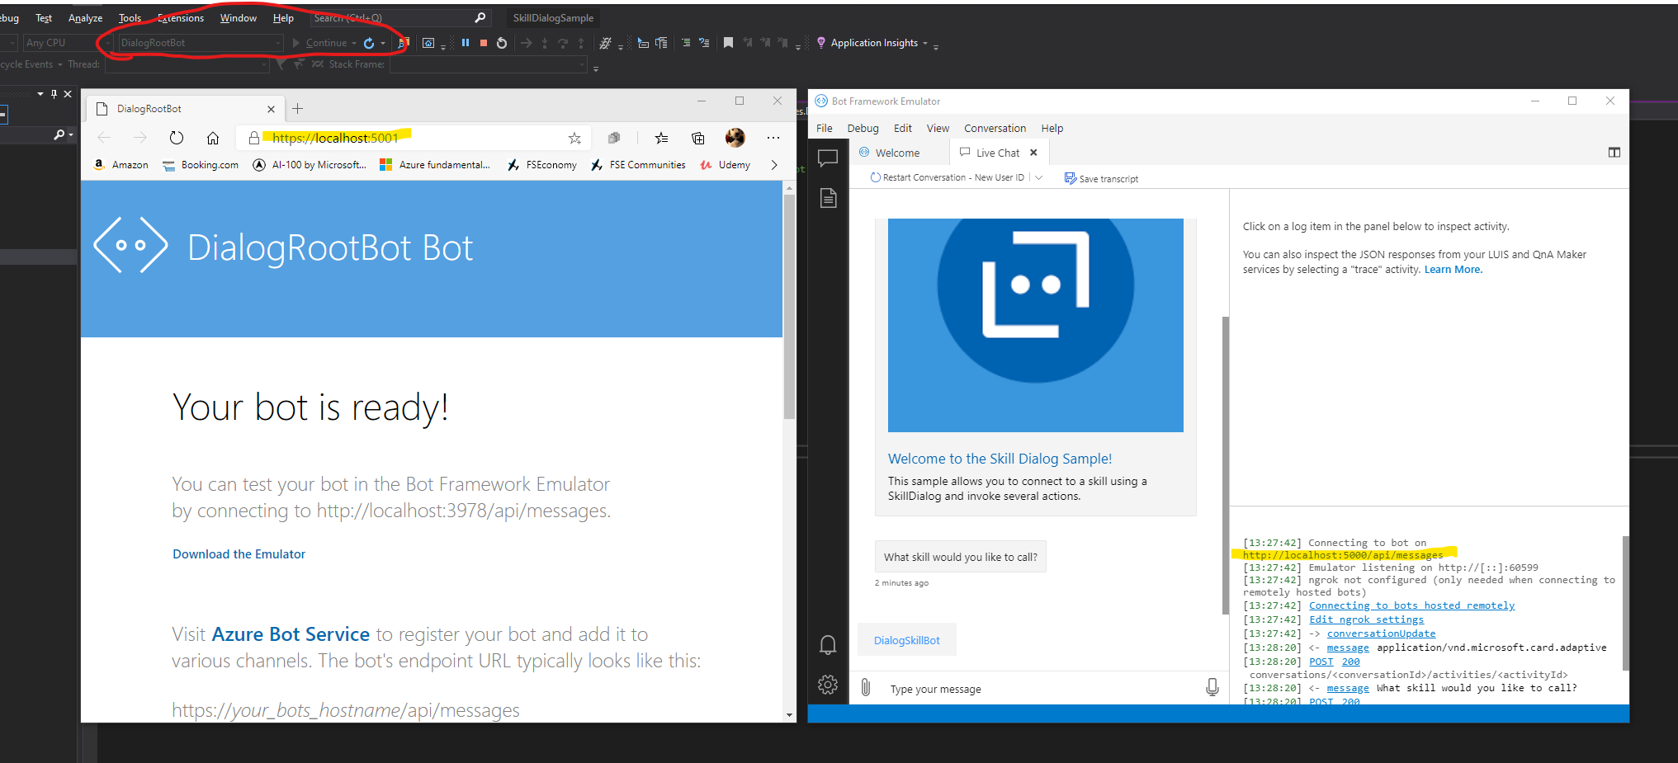The width and height of the screenshot is (1678, 763).
Task: Go to the browser home page
Action: click(x=213, y=138)
